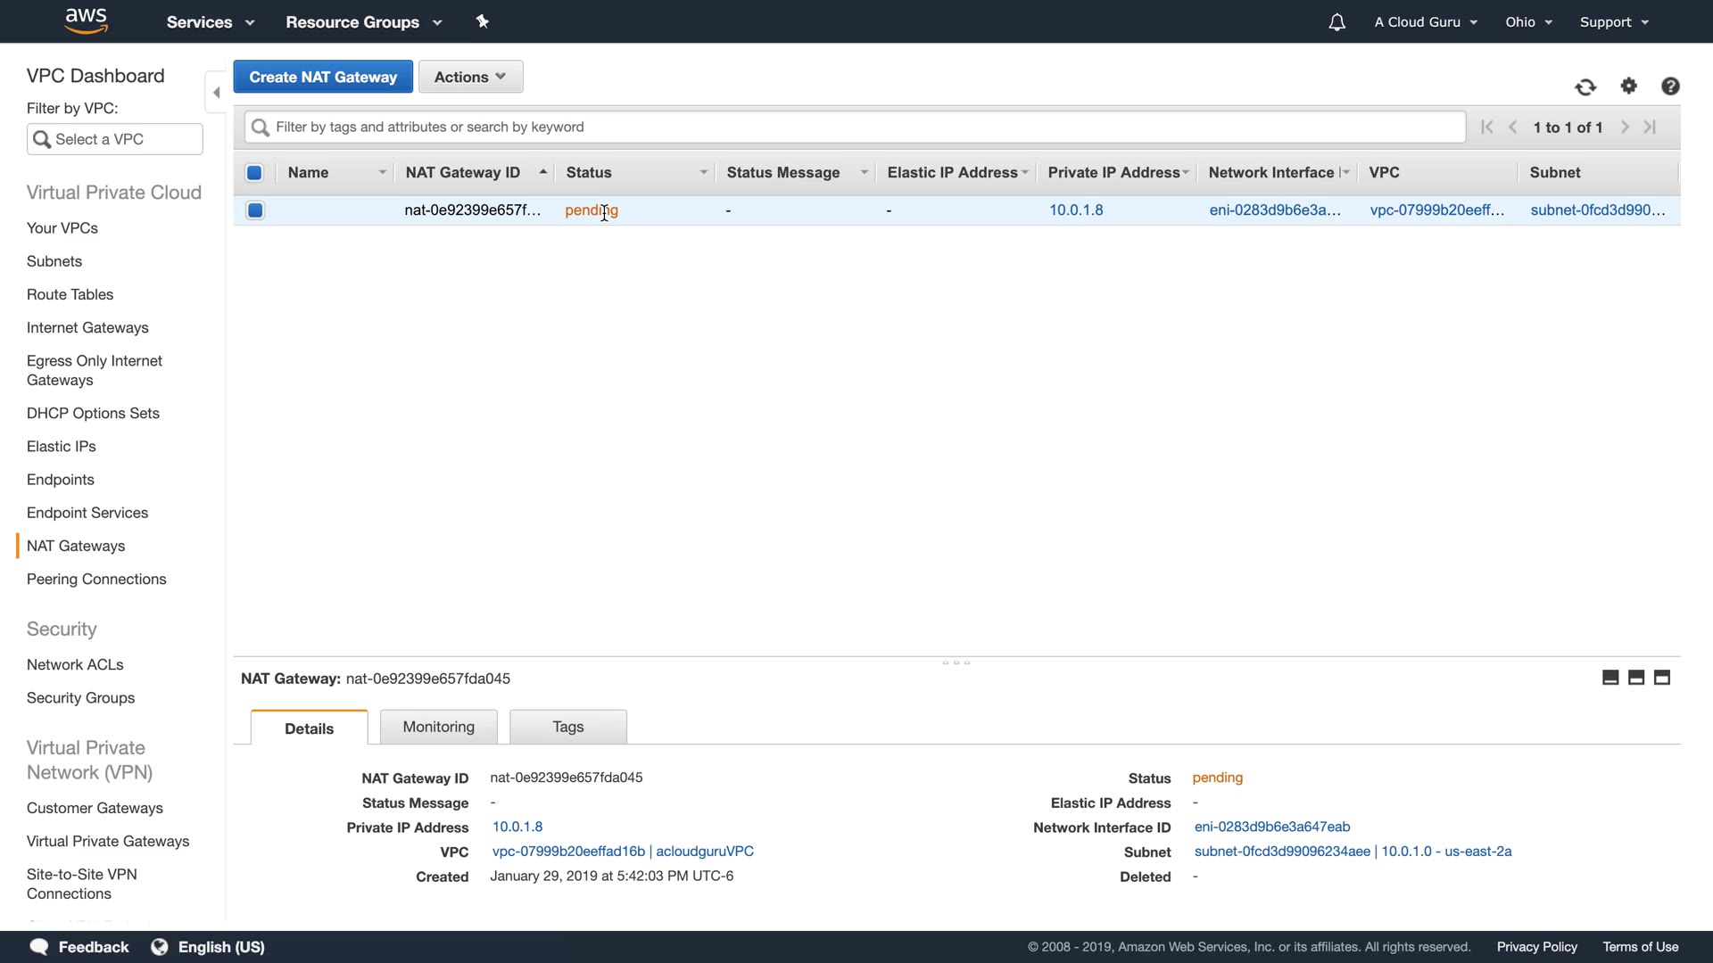Image resolution: width=1713 pixels, height=963 pixels.
Task: Uncheck the nat-0e92399e657f row checkbox
Action: pyautogui.click(x=255, y=210)
